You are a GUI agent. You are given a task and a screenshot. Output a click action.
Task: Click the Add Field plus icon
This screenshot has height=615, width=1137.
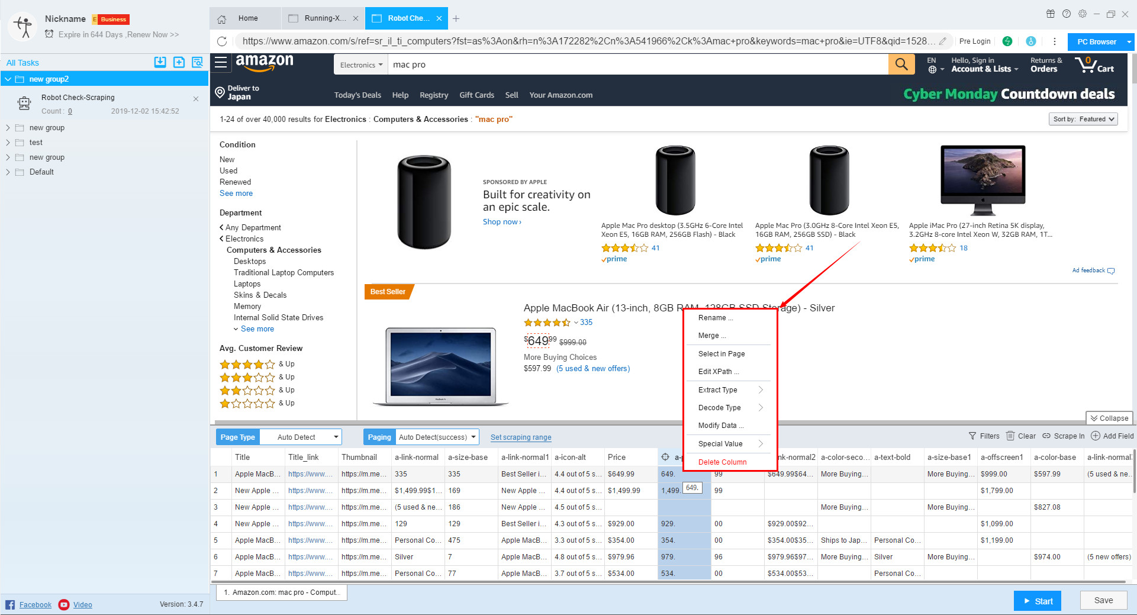[x=1096, y=436]
